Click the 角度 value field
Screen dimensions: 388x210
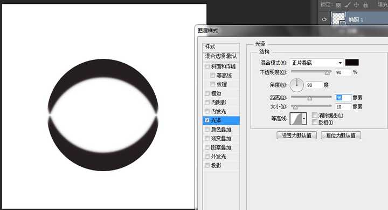[314, 85]
